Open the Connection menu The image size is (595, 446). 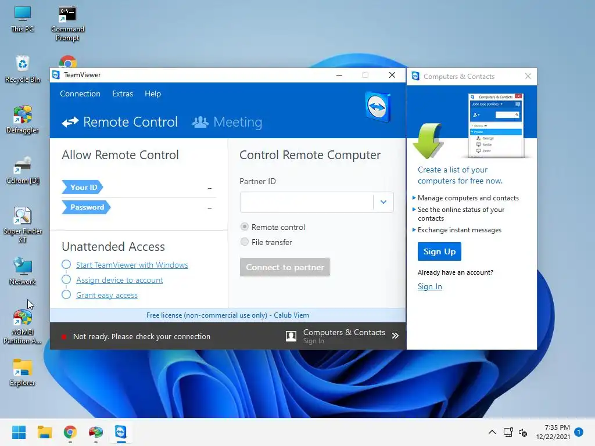pos(80,93)
